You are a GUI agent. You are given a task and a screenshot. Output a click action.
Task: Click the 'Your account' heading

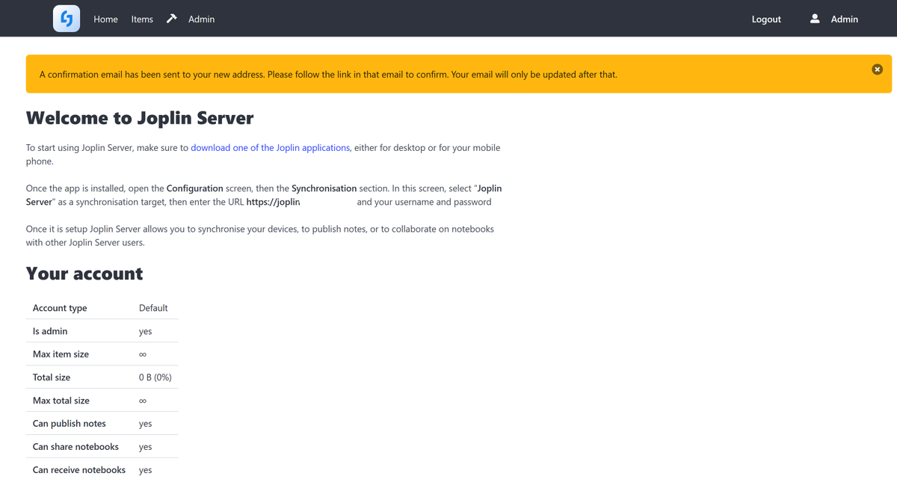(84, 274)
